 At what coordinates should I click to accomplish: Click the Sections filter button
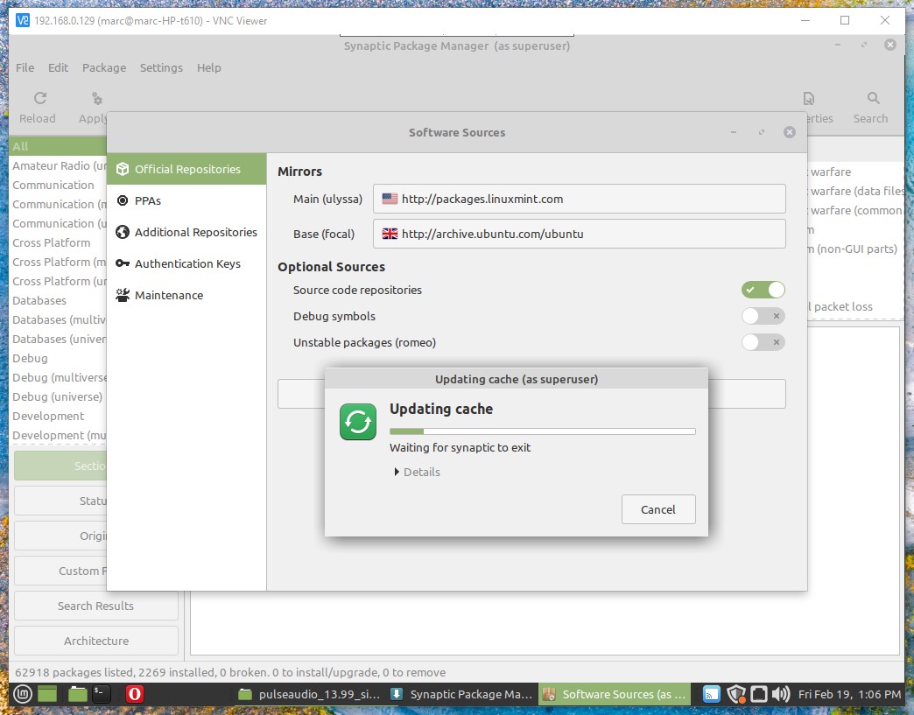60,466
